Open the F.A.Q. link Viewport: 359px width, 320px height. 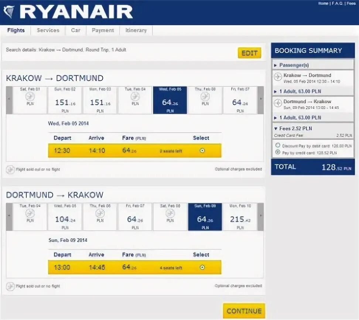(x=337, y=3)
